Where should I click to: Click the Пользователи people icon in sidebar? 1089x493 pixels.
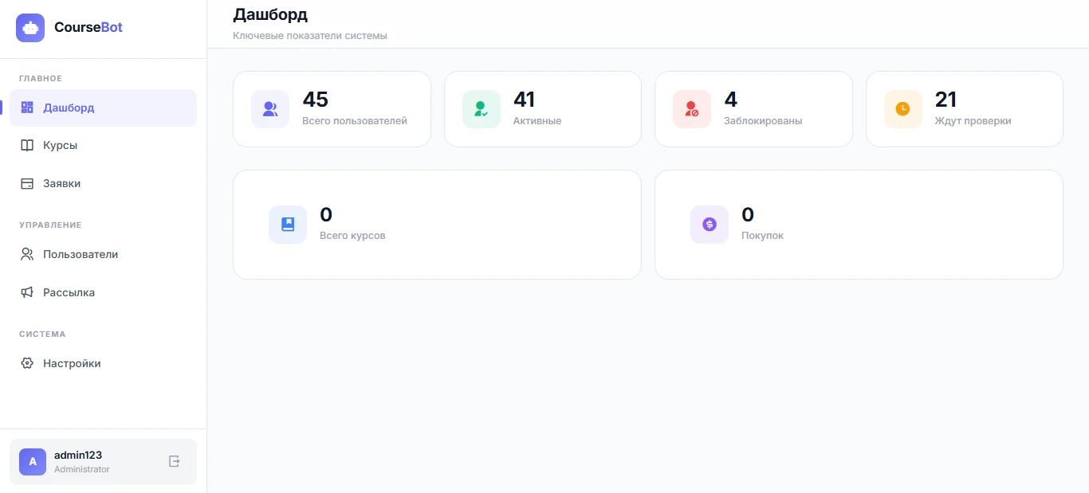(27, 255)
